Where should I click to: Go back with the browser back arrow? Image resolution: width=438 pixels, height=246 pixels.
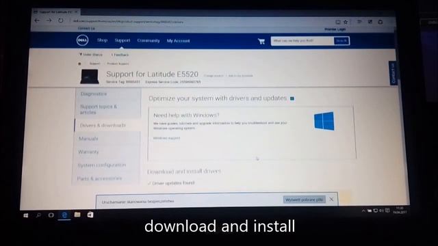37,20
